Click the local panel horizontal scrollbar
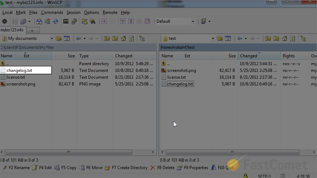The width and height of the screenshot is (317, 178). click(x=68, y=152)
